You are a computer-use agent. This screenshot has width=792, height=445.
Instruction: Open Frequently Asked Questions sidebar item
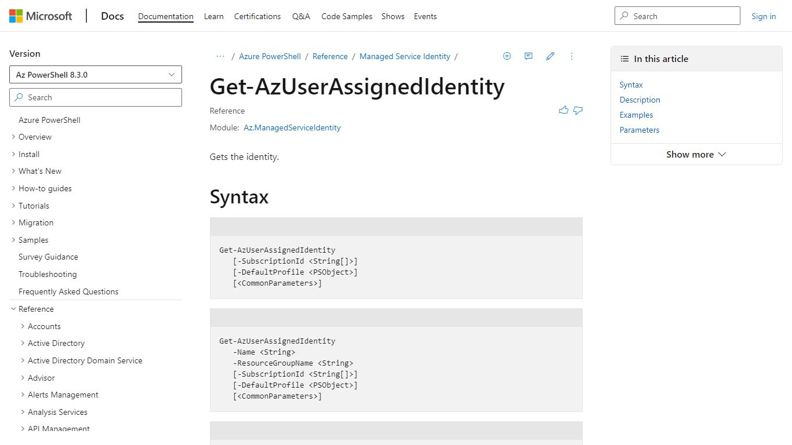tap(68, 291)
